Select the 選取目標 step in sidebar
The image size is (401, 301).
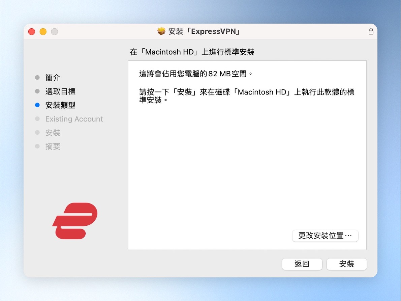(x=60, y=91)
